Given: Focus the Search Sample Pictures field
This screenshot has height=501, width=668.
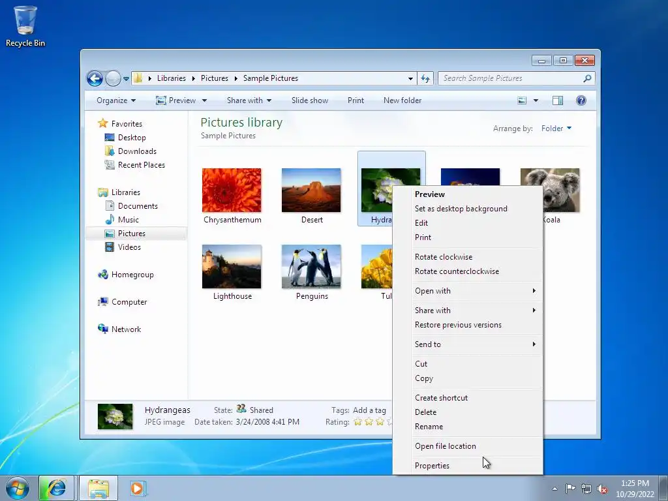Looking at the screenshot, I should (x=517, y=78).
